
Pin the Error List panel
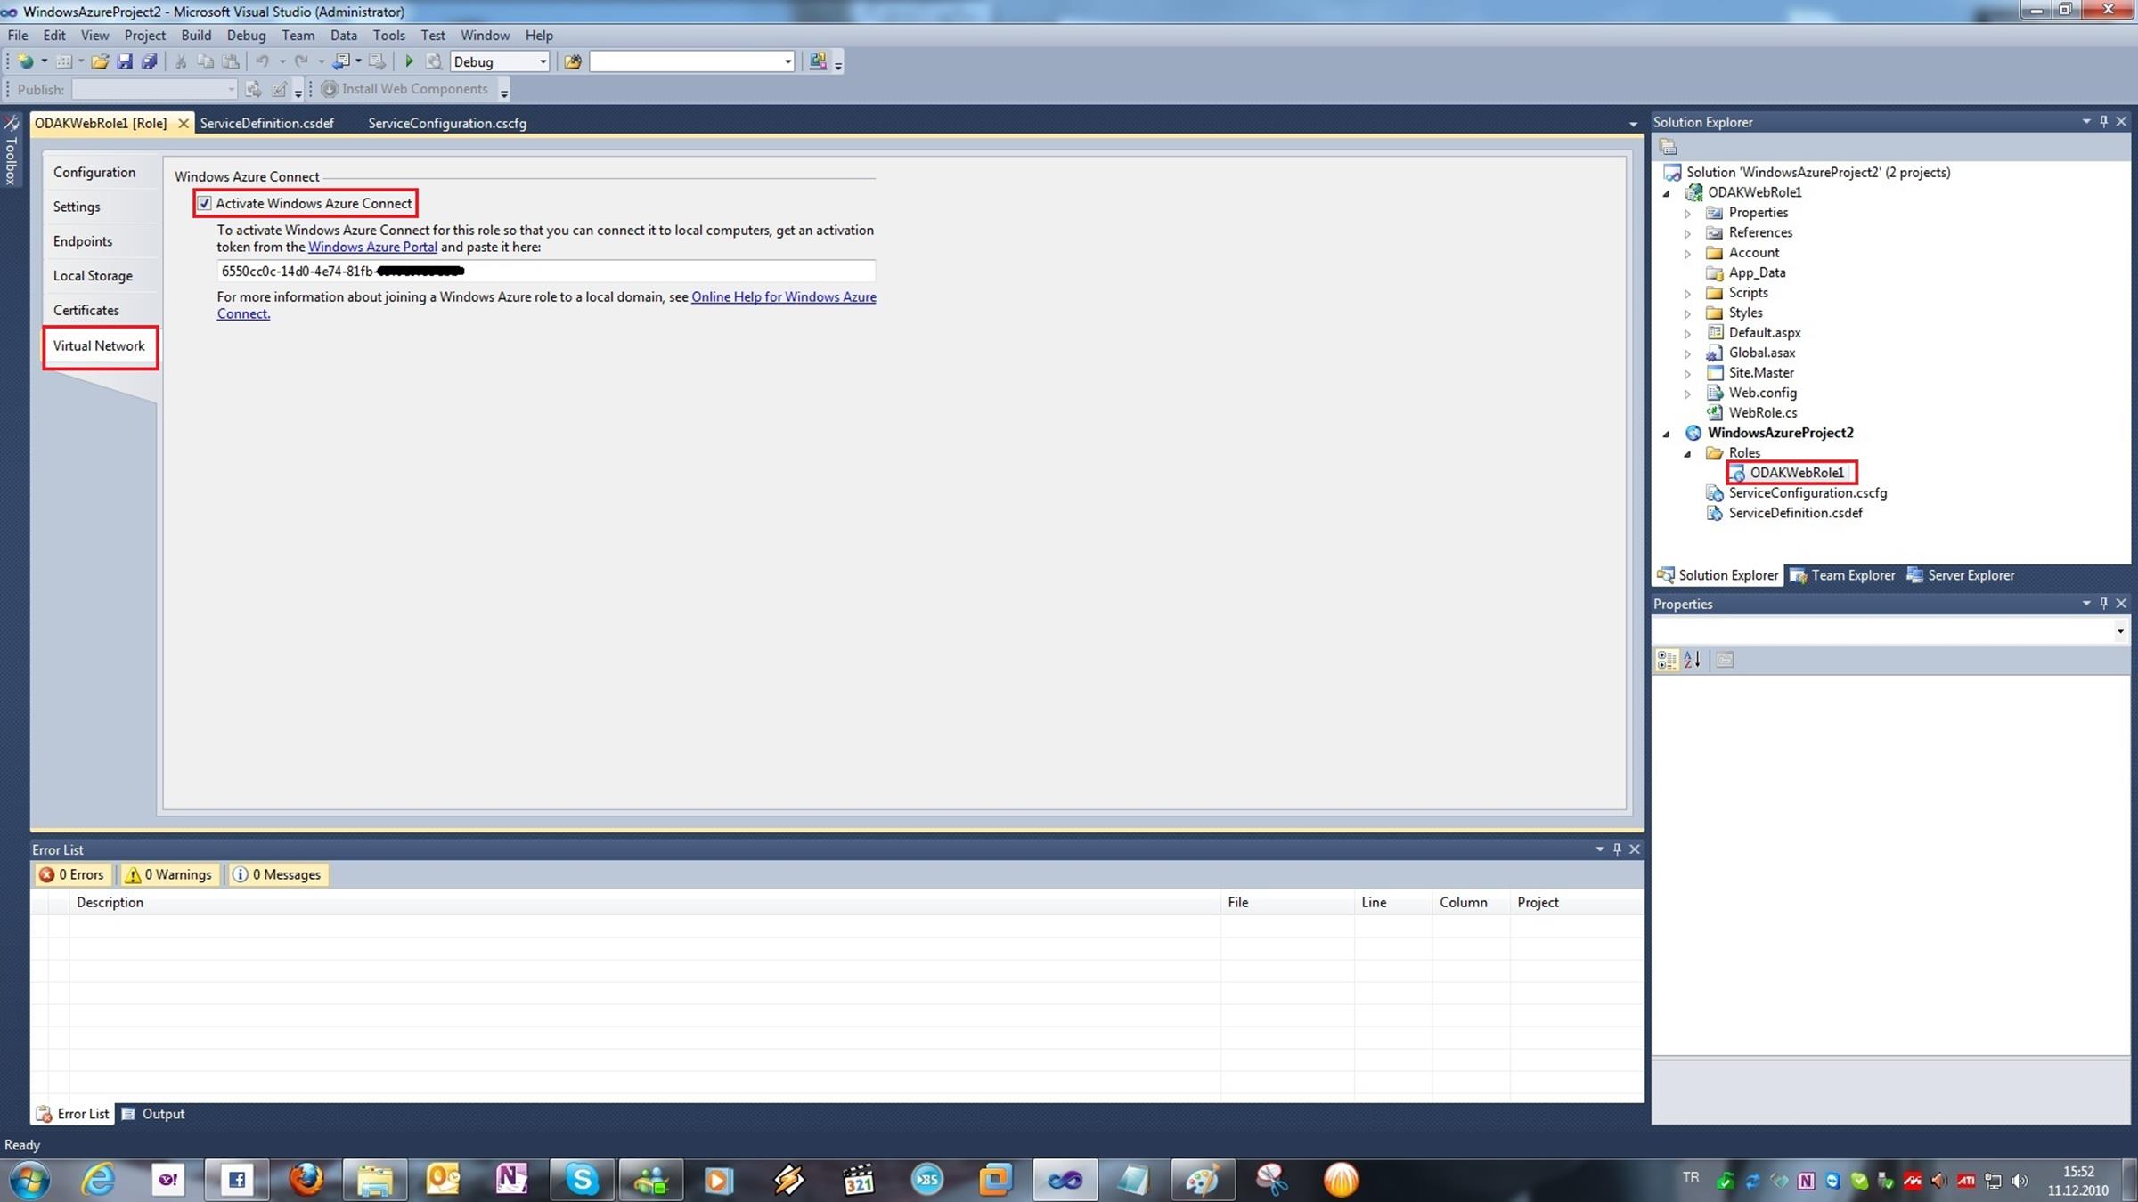coord(1617,849)
